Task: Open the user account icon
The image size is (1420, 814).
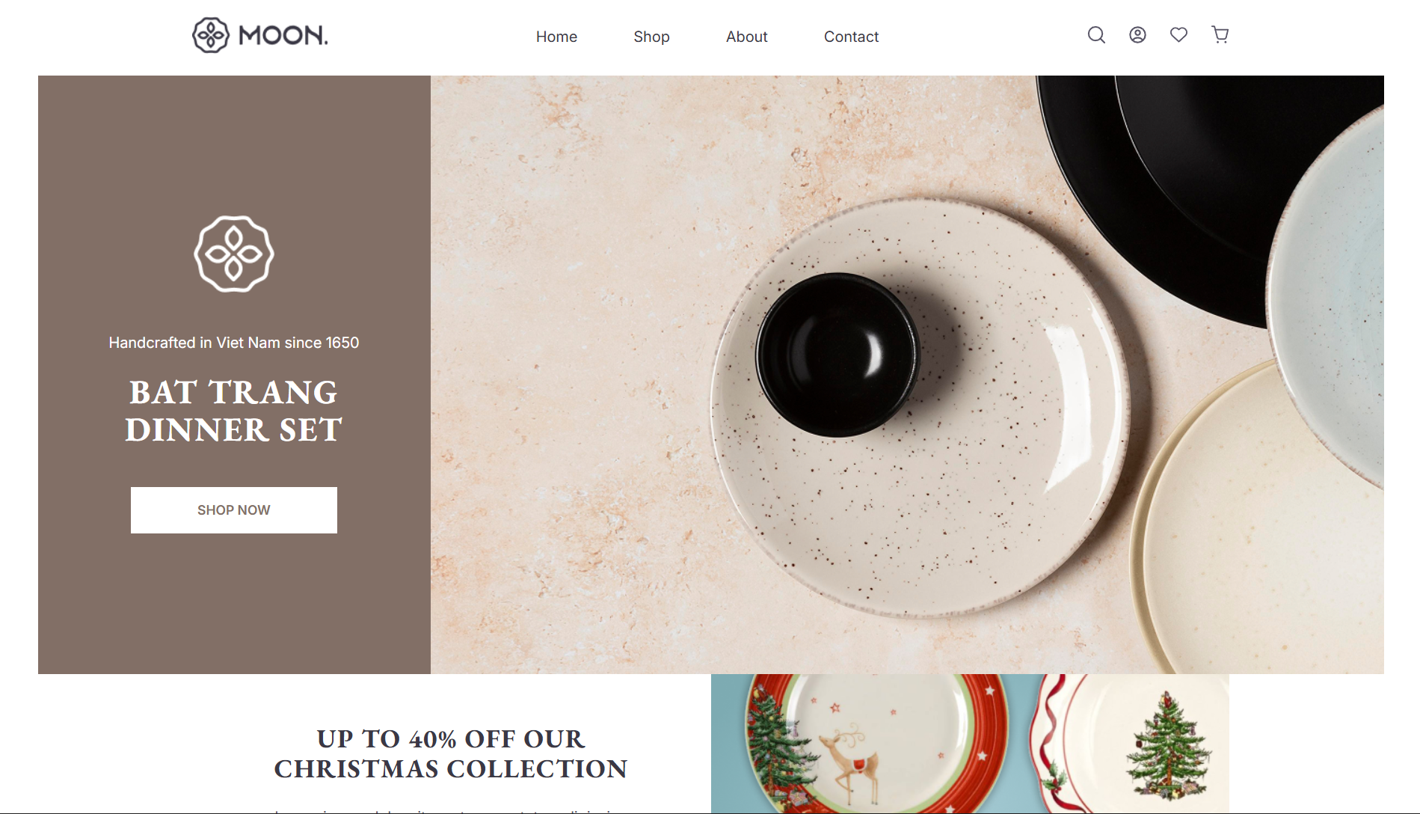Action: click(x=1137, y=35)
